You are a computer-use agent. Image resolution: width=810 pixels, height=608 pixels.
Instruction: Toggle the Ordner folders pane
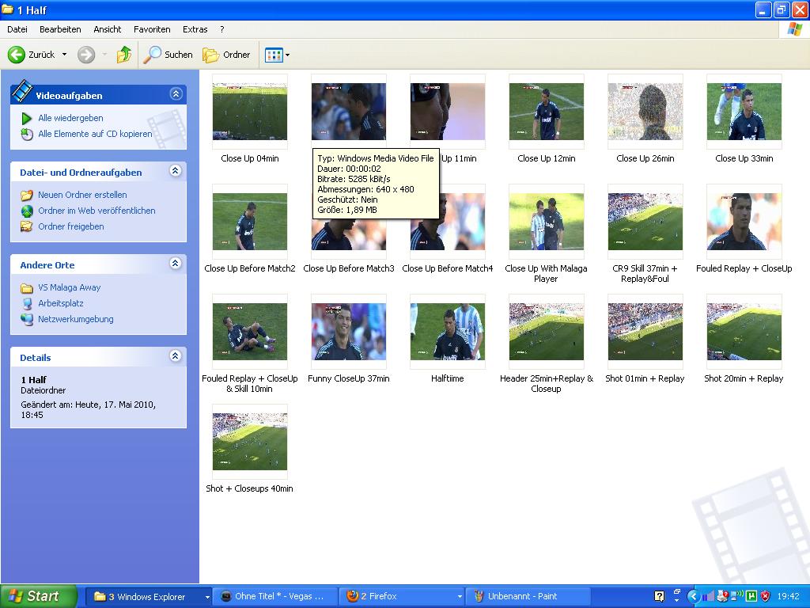pos(226,55)
